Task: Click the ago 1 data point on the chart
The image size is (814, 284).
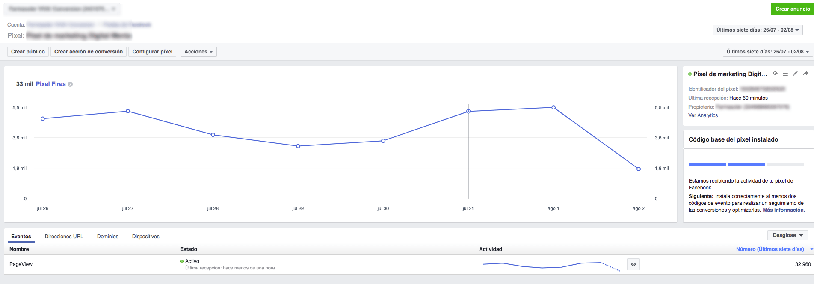Action: [x=554, y=107]
